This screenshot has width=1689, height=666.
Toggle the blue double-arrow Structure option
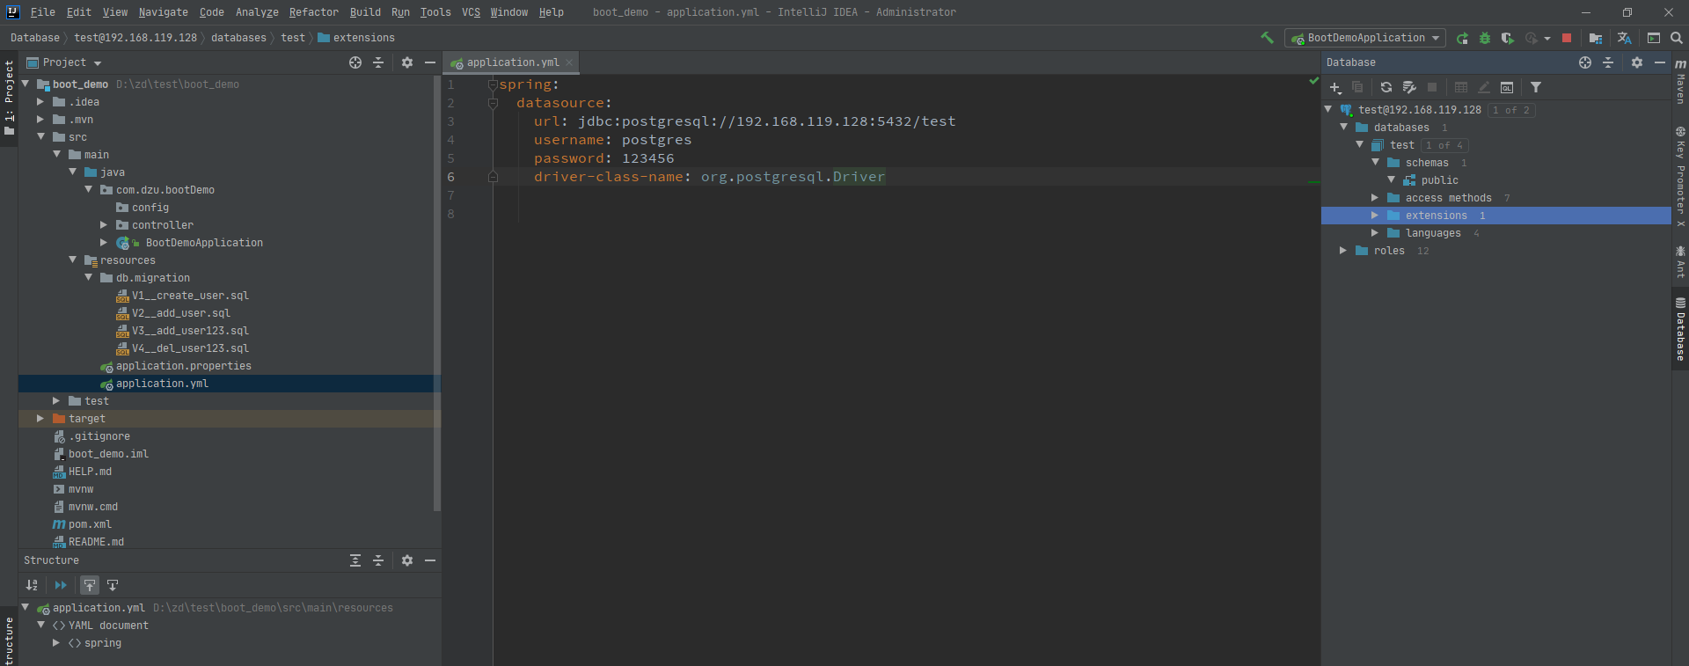tap(61, 585)
